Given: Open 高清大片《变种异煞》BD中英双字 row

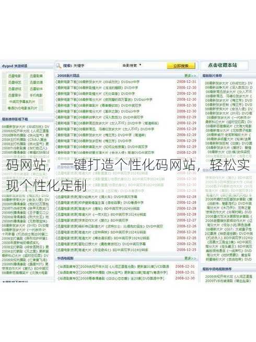Looking at the screenshot, I should (x=101, y=232).
